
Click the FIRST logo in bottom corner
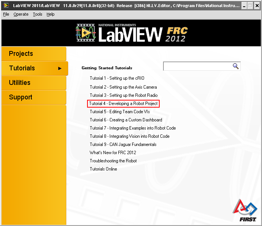[245, 211]
